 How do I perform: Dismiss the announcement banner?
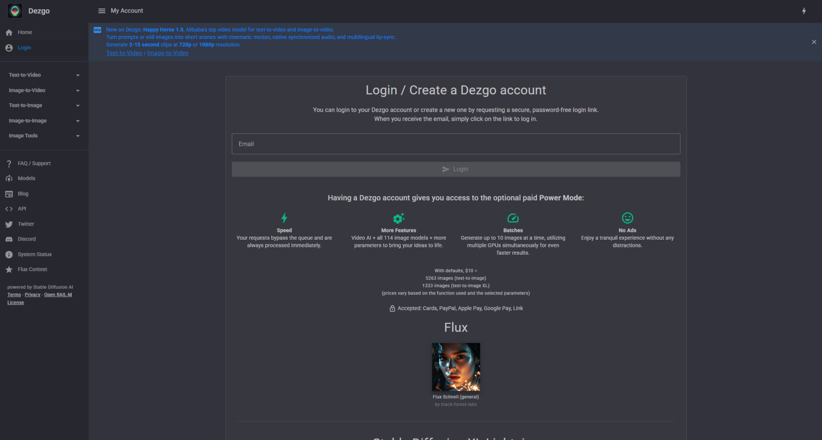point(814,42)
